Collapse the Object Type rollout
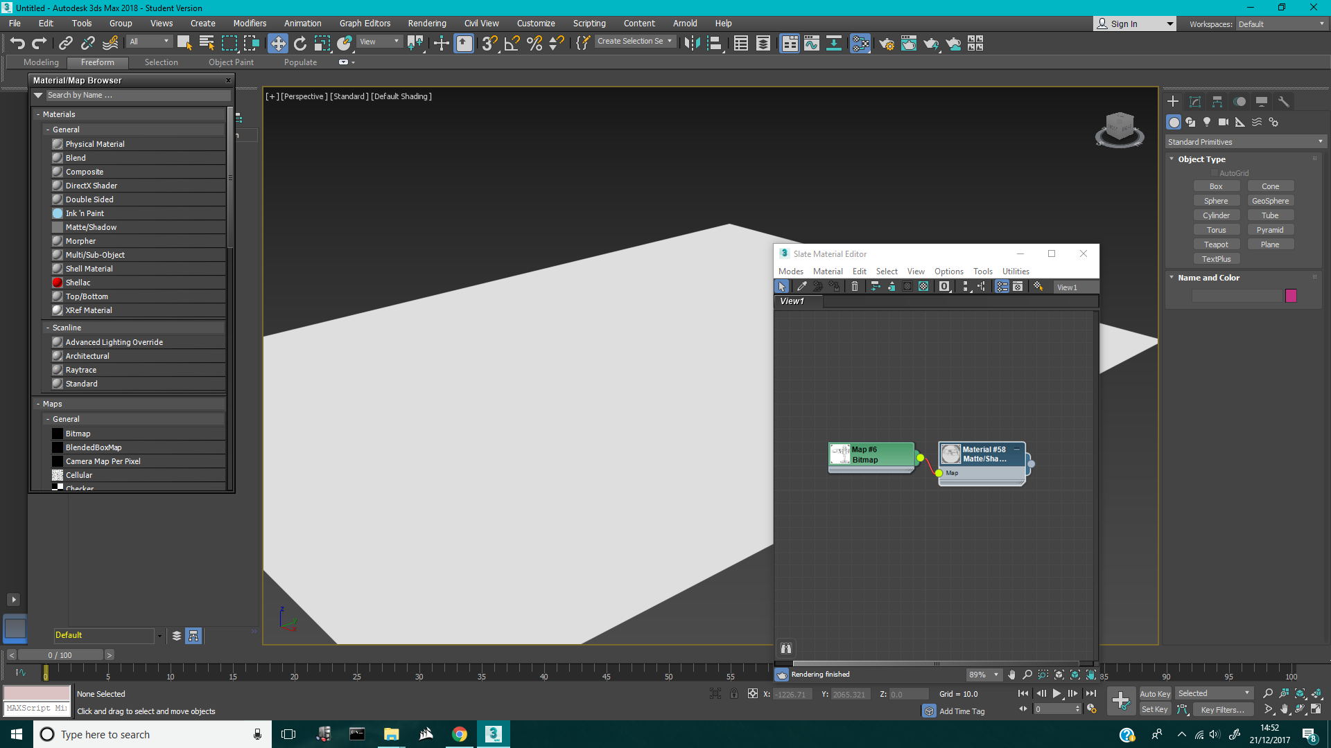The height and width of the screenshot is (748, 1331). (x=1172, y=159)
